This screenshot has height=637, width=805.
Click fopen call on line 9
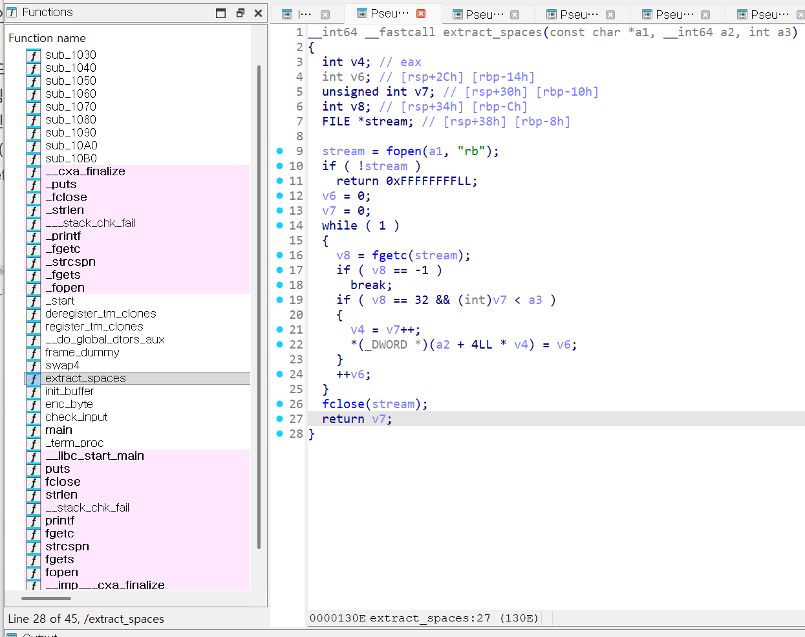pos(403,151)
